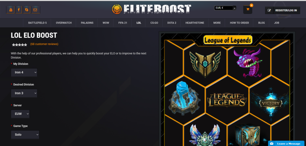Go to the DOTA 2 menu item
This screenshot has height=146, width=306.
172,23
